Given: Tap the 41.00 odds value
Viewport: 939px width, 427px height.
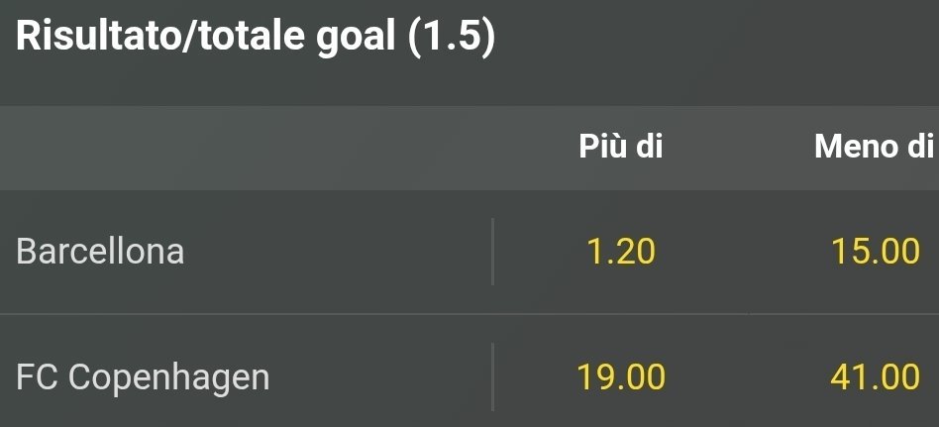Looking at the screenshot, I should tap(877, 376).
